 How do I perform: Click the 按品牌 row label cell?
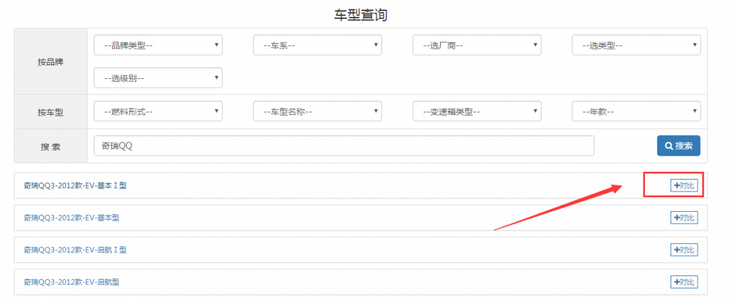51,61
